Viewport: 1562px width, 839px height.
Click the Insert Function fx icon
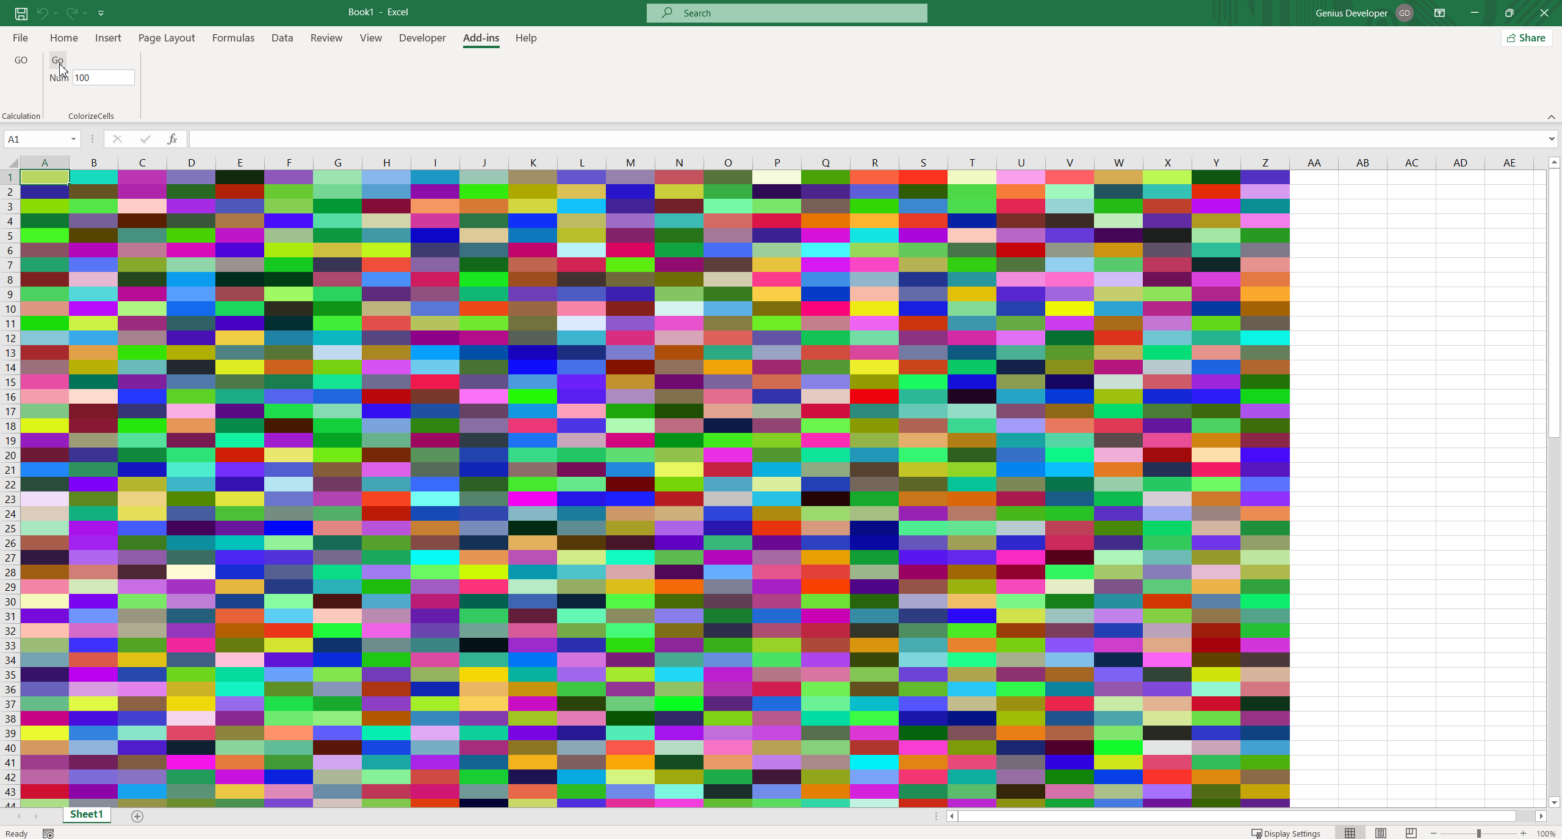pyautogui.click(x=172, y=139)
